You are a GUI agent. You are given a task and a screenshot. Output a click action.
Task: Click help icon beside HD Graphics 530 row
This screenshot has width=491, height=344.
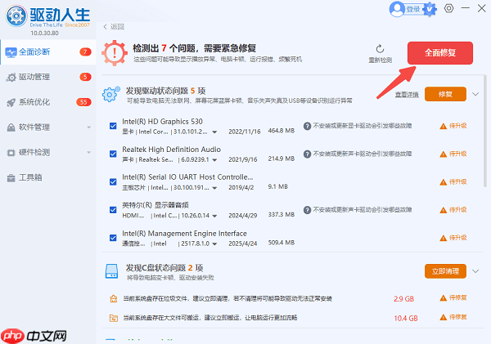tap(307, 126)
